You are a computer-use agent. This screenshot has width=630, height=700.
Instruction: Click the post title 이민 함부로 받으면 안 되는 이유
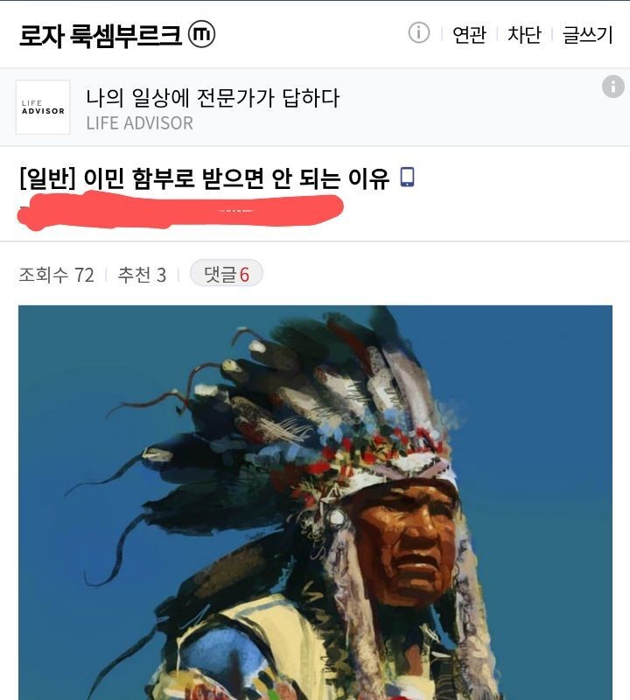coord(236,178)
